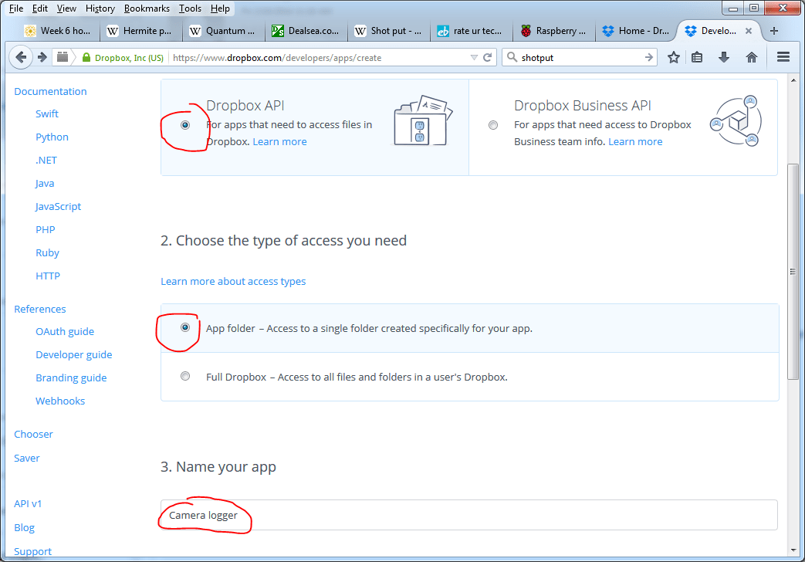Submit the shotput search with the arrow
This screenshot has height=562, width=805.
649,58
